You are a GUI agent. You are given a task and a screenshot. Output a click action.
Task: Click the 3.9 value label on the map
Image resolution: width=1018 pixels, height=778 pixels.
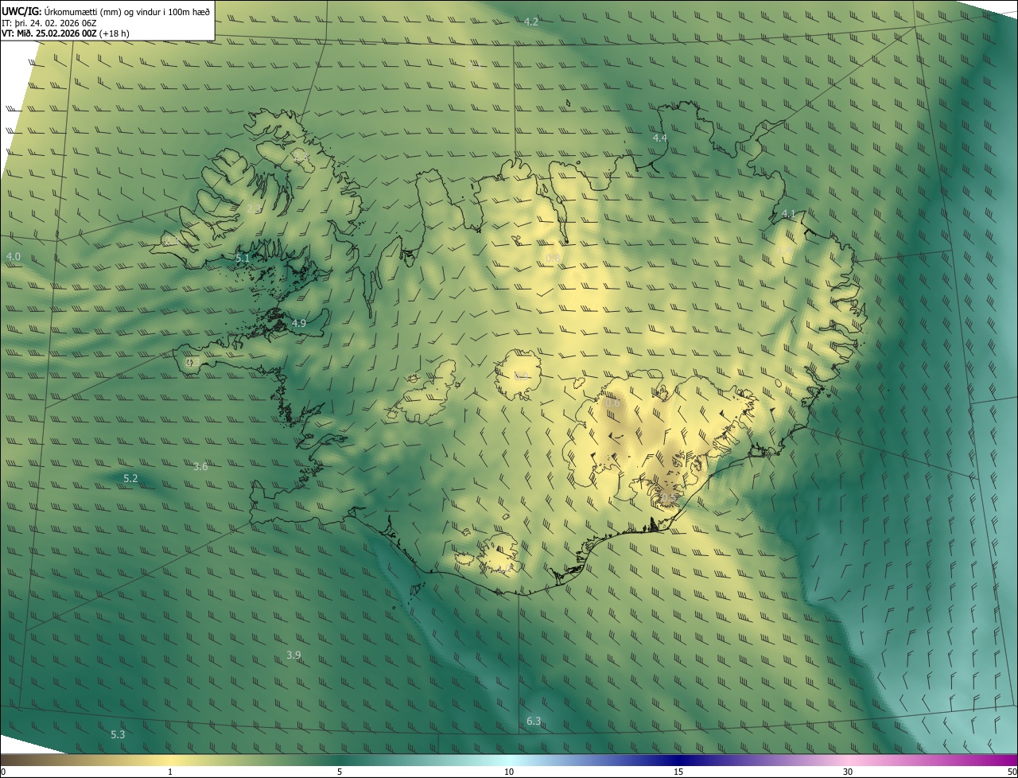[293, 655]
